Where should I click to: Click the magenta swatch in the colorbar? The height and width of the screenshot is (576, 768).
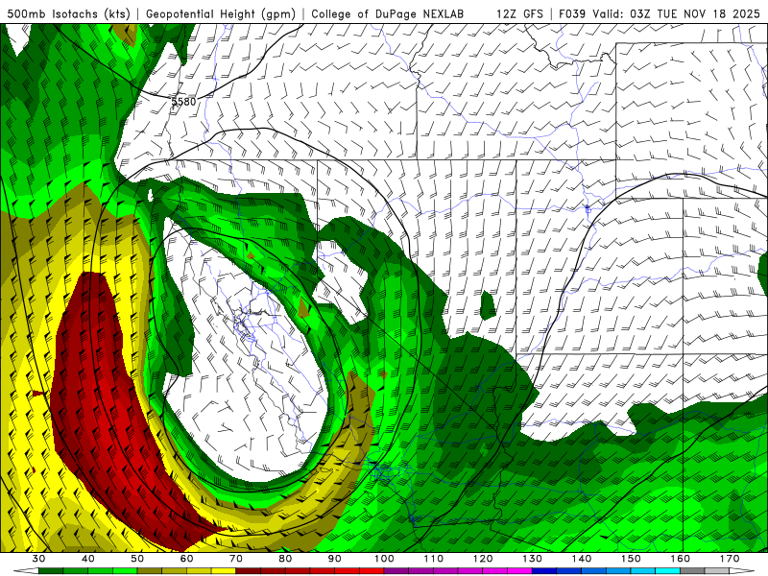point(520,571)
